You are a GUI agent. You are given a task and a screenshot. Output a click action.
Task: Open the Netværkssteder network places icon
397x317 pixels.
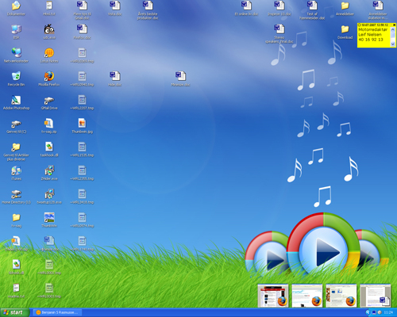(16, 52)
